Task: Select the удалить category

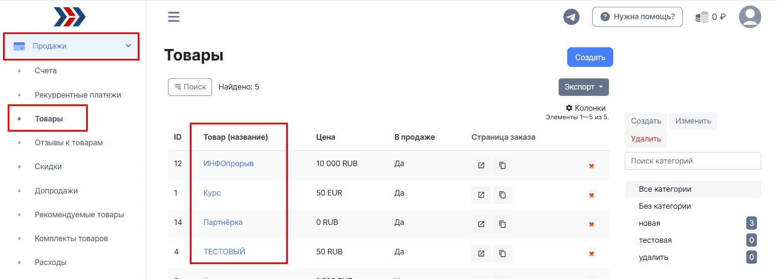Action: click(653, 257)
